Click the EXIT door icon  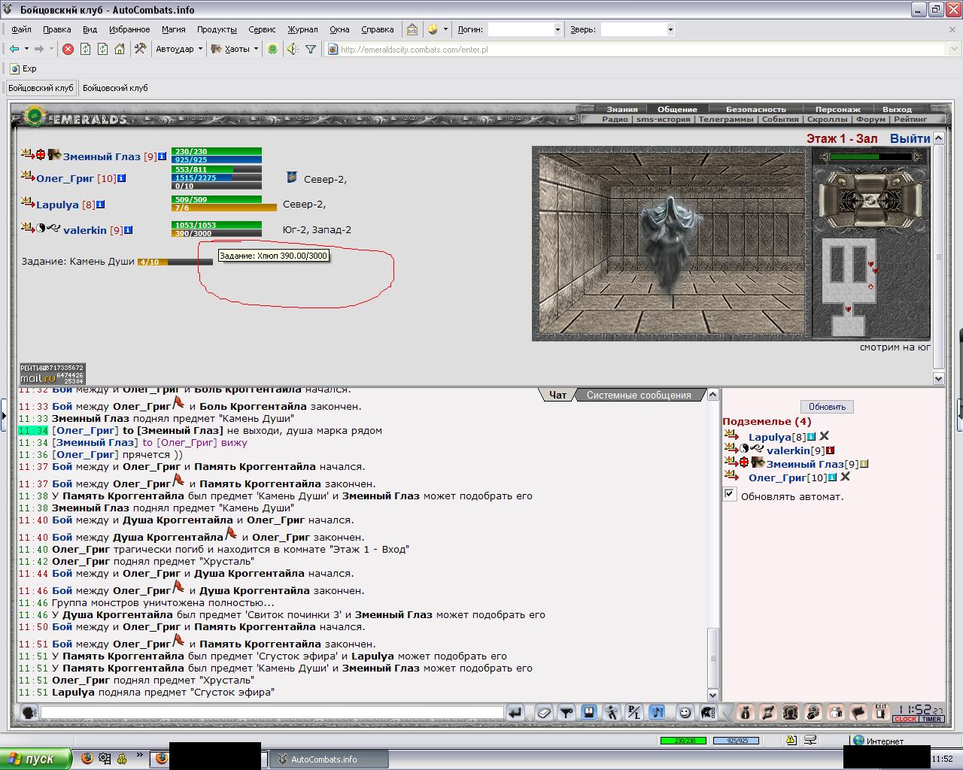click(880, 711)
